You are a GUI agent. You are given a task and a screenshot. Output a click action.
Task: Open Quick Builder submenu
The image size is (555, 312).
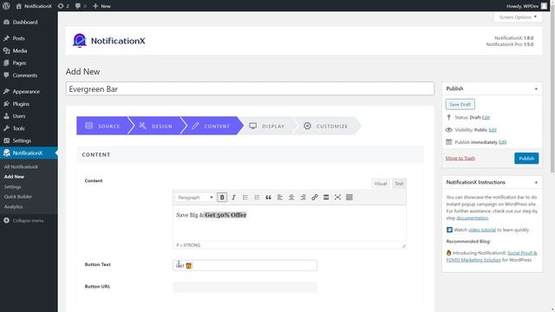(x=18, y=197)
